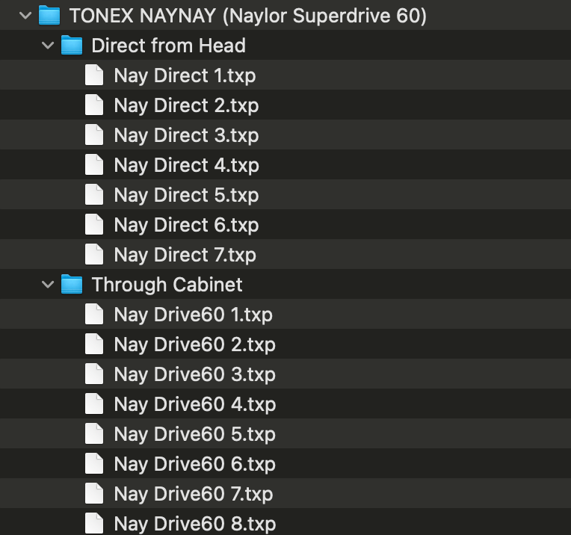
Task: Select the Nay Direct 3.txp file name
Action: (x=186, y=135)
